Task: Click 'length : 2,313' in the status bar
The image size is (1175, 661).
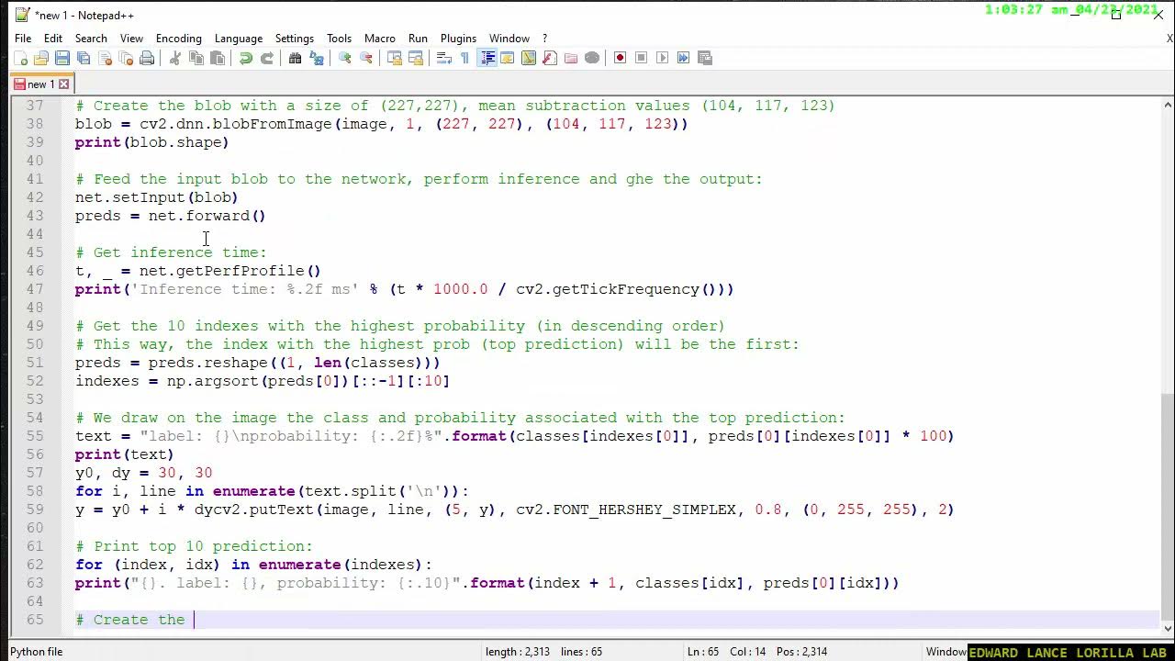Action: point(518,652)
